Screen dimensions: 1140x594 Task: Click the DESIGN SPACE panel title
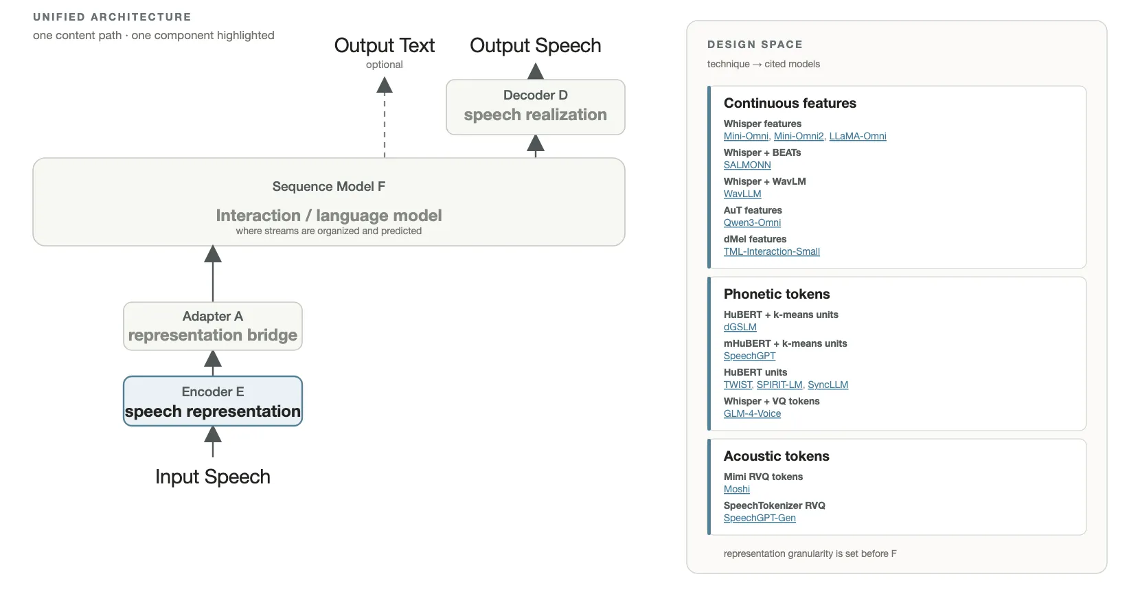click(755, 45)
